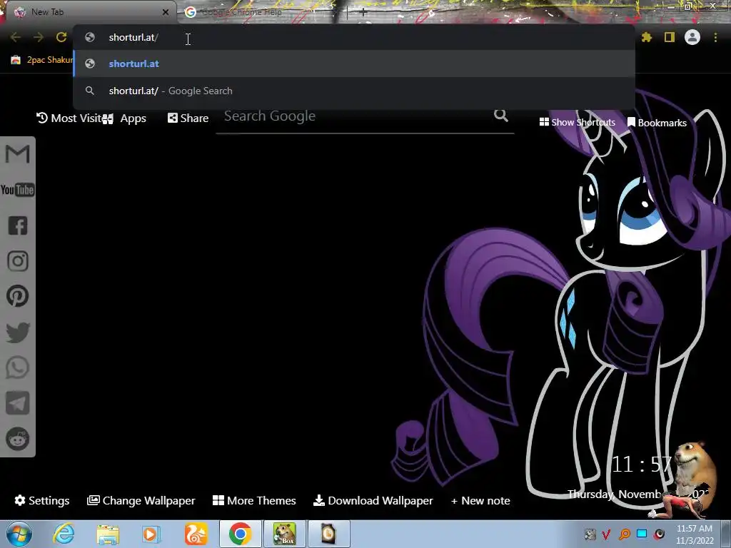Open Windows Start menu orb
The height and width of the screenshot is (548, 731).
tap(19, 534)
